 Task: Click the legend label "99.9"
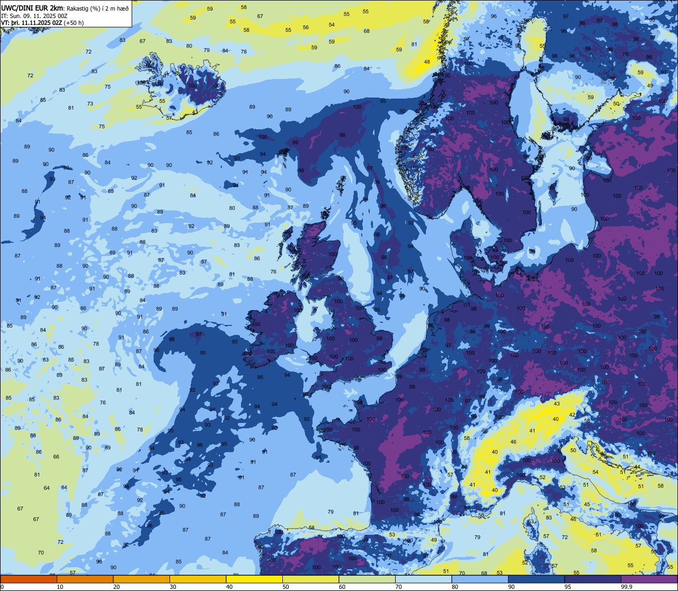click(x=627, y=587)
